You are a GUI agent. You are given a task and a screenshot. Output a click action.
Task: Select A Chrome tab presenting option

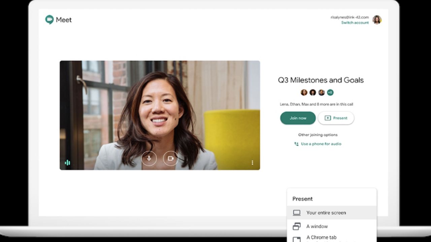point(321,237)
